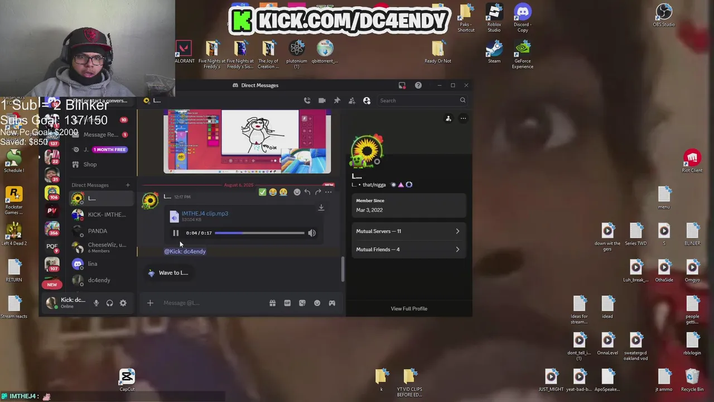Open CapCut desktop shortcut

point(127,381)
